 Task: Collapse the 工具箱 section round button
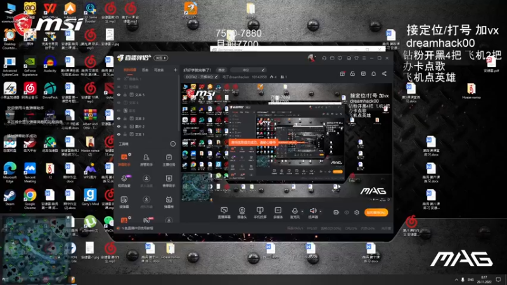tap(172, 144)
